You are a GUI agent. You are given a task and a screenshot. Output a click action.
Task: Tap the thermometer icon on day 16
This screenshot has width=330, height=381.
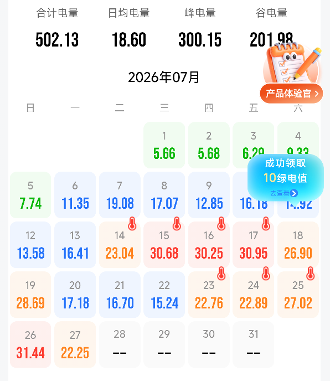click(221, 224)
